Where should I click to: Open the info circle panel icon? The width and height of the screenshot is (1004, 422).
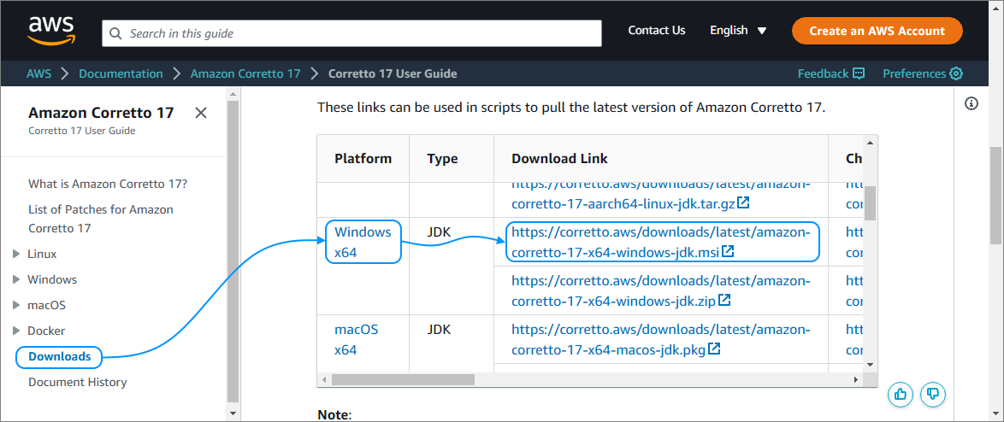[x=972, y=103]
